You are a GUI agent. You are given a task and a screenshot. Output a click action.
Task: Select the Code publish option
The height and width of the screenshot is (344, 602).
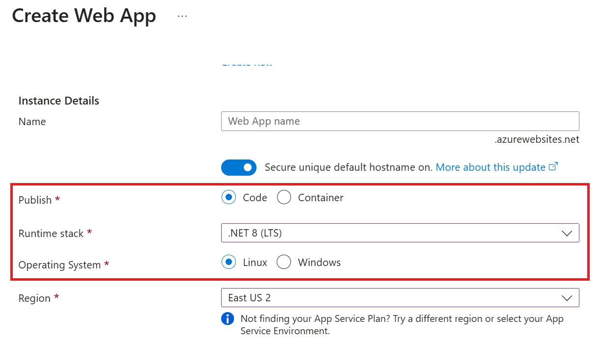[x=228, y=197]
